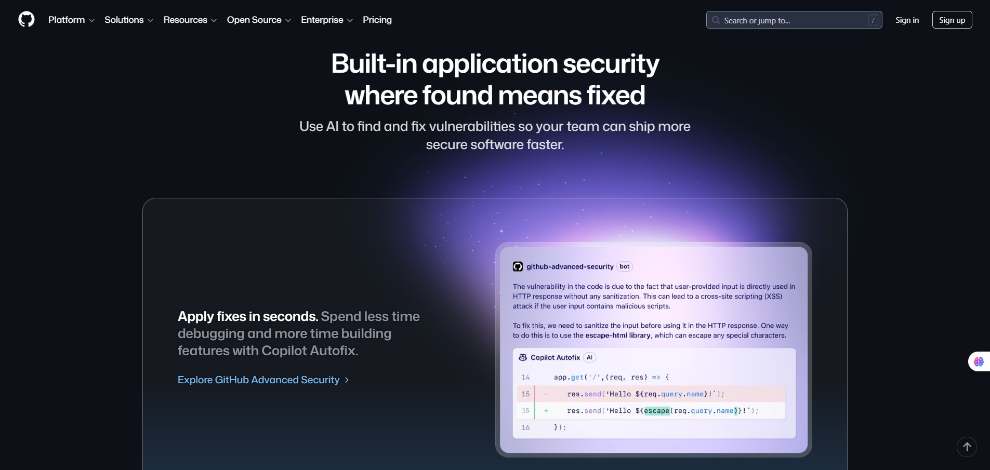The width and height of the screenshot is (990, 470).
Task: Expand the Solutions menu
Action: click(129, 20)
